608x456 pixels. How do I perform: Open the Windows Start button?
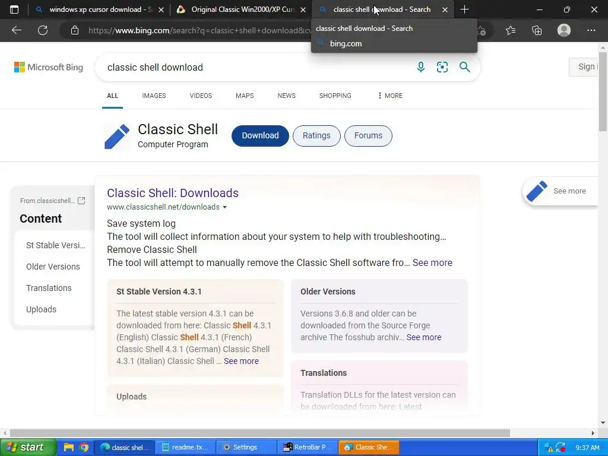28,447
